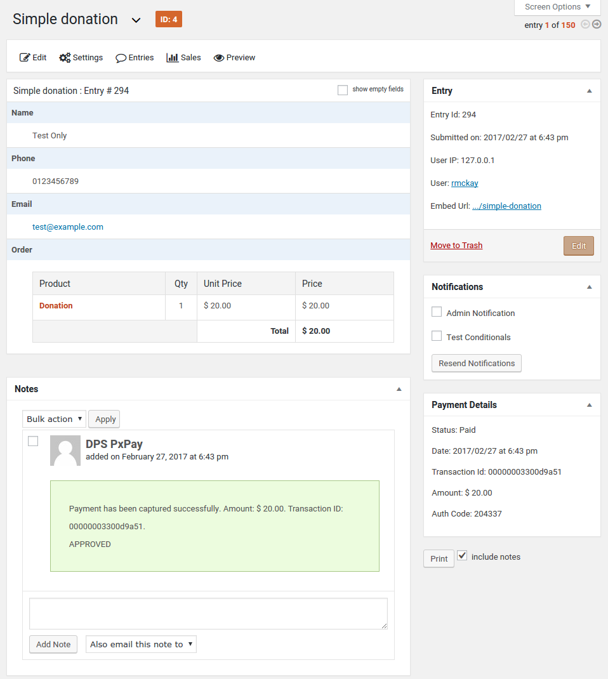Open the Entries menu item
The width and height of the screenshot is (608, 679).
135,58
